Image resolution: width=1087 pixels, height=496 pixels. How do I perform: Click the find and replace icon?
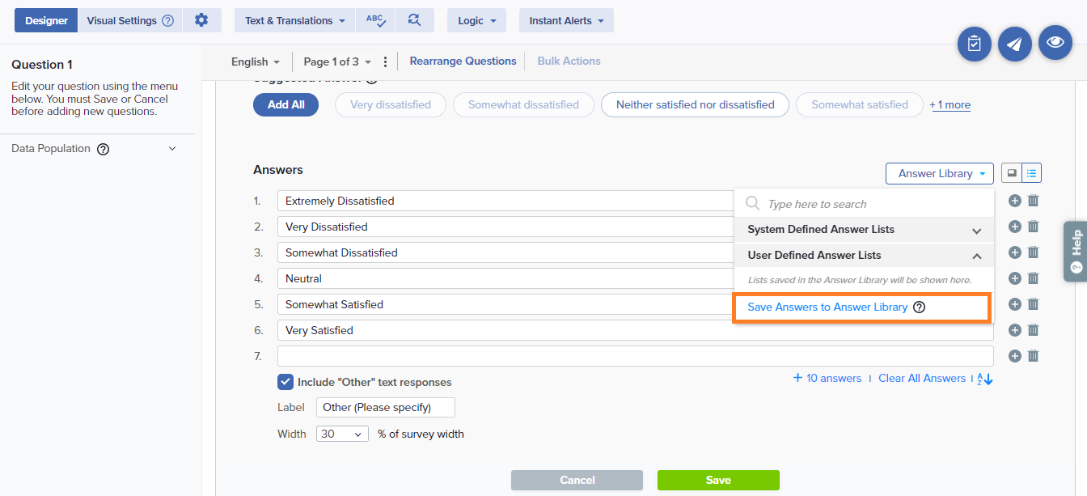[x=414, y=20]
